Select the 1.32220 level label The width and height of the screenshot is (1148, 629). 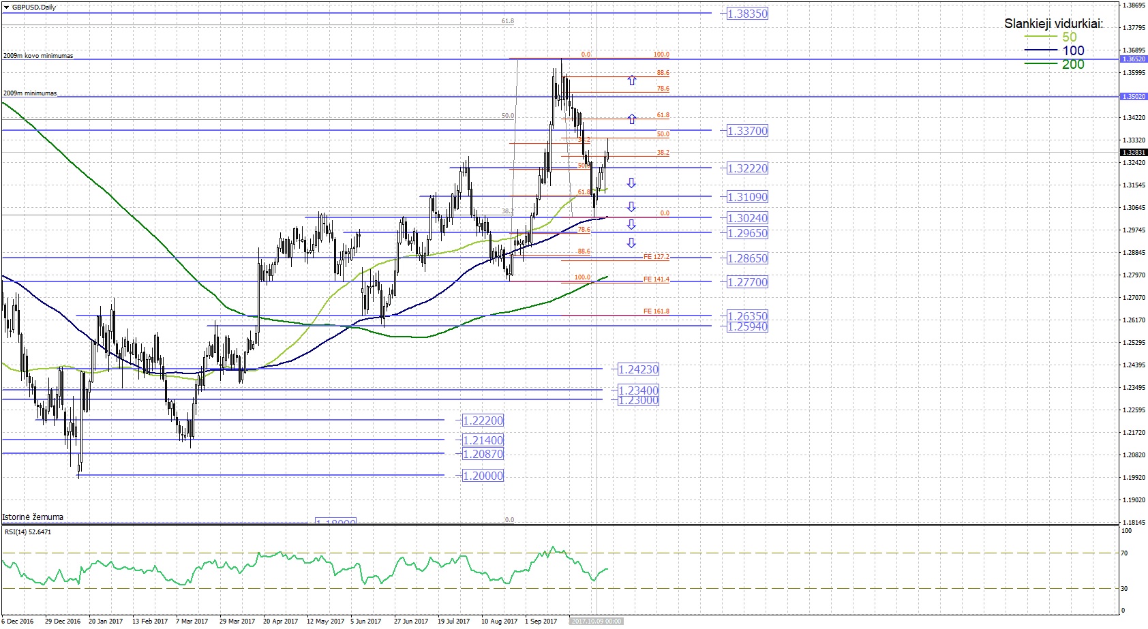(x=747, y=168)
